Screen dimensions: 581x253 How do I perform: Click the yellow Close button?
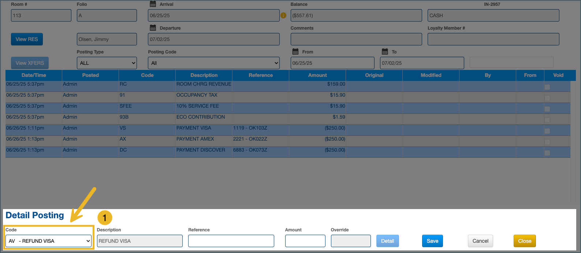point(525,241)
